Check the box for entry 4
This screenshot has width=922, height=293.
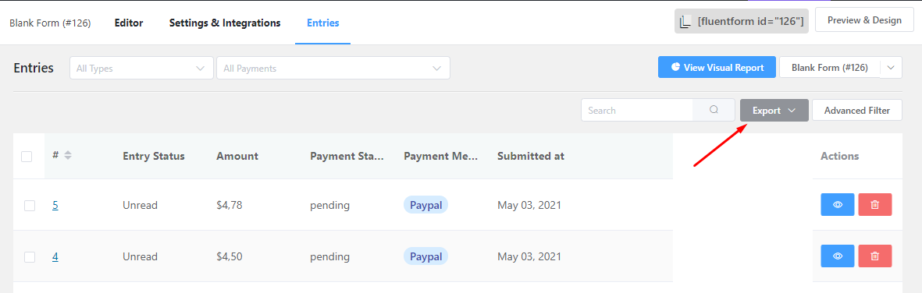pyautogui.click(x=30, y=256)
